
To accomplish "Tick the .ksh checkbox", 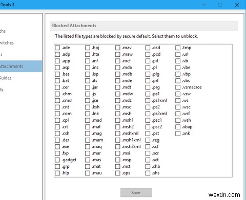I will click(88, 107).
